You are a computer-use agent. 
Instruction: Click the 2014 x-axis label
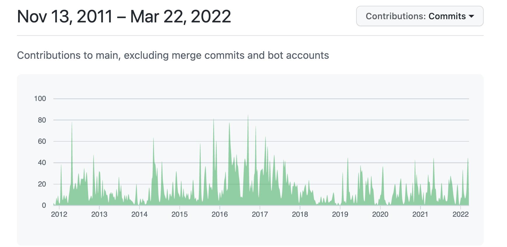click(x=139, y=214)
